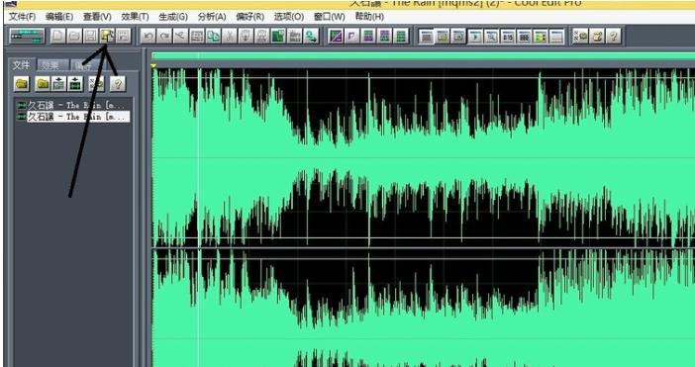Image resolution: width=695 pixels, height=367 pixels.
Task: Open the 文件(F) menu
Action: click(x=22, y=17)
